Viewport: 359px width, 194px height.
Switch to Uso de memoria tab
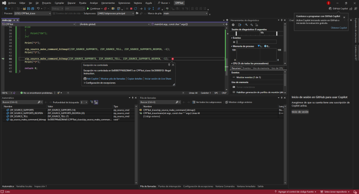261,68
